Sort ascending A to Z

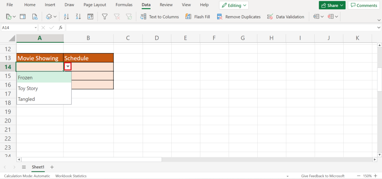pos(66,16)
